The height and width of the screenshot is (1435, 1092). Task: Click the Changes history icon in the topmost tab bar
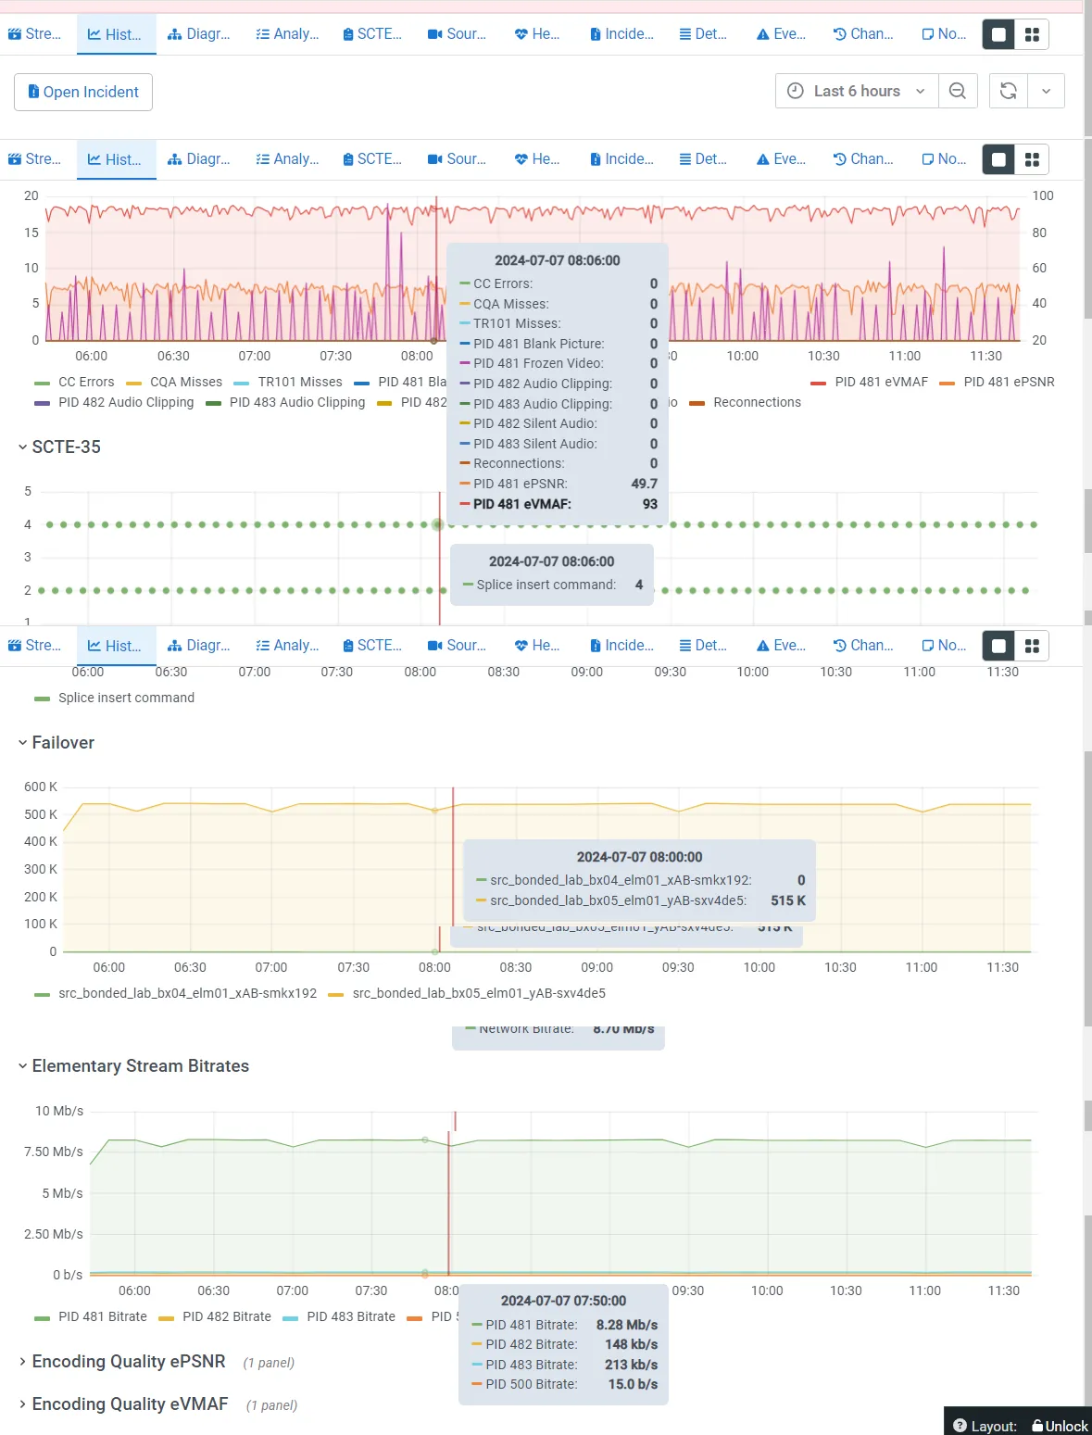coord(840,34)
